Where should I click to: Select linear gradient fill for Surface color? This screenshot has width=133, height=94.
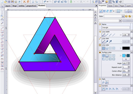[107, 56]
